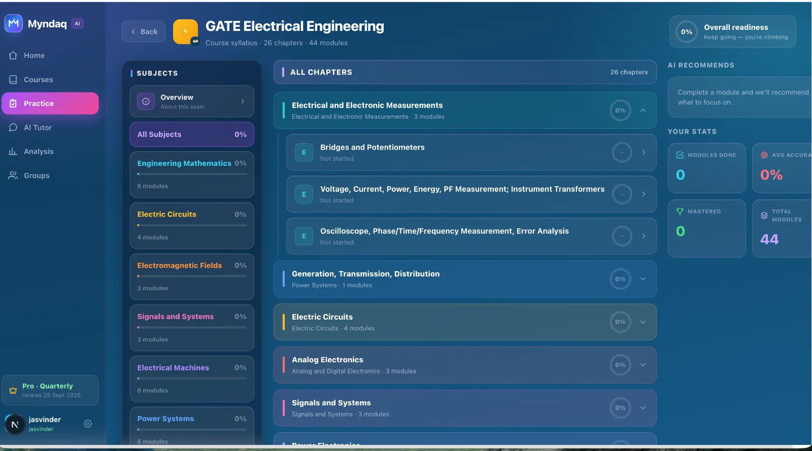Image resolution: width=812 pixels, height=451 pixels.
Task: Click progress ring for Bridges and Potentiometers
Action: point(622,152)
